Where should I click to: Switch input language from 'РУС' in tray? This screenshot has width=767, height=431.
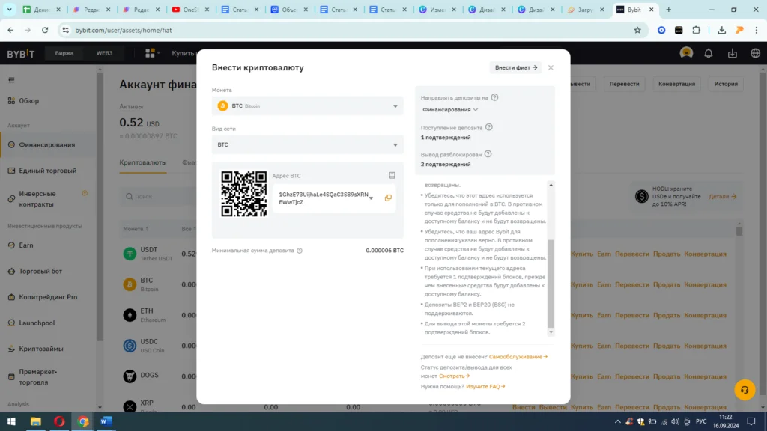coord(701,421)
